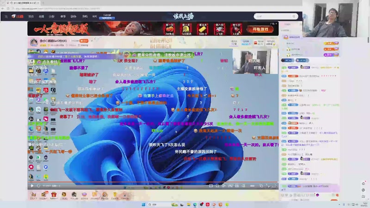Viewport: 370px width, 208px height.
Task: Click the red gift box icon below player
Action: [54, 195]
